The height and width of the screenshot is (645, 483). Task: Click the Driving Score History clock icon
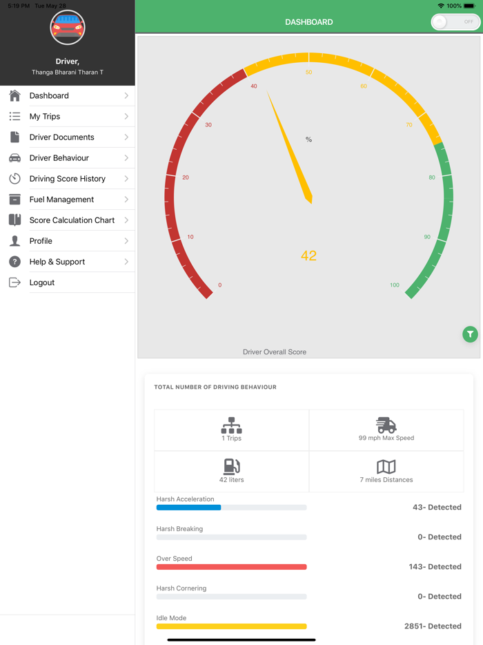click(14, 179)
